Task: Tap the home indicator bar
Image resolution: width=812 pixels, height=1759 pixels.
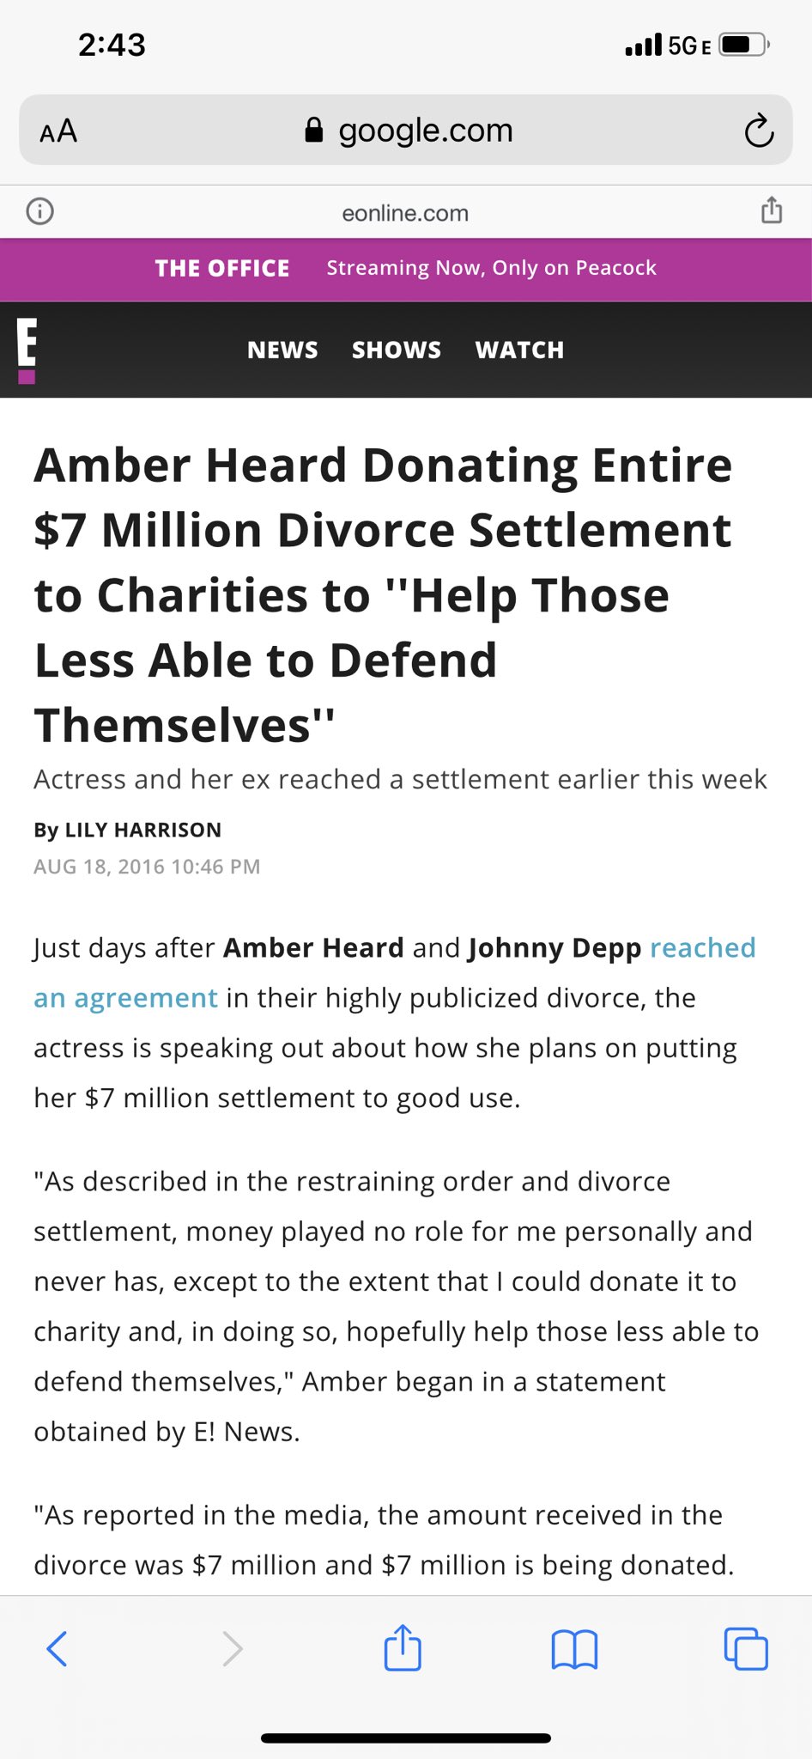Action: [x=406, y=1738]
